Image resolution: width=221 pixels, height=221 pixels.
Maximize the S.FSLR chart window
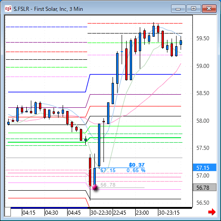coord(194,9)
